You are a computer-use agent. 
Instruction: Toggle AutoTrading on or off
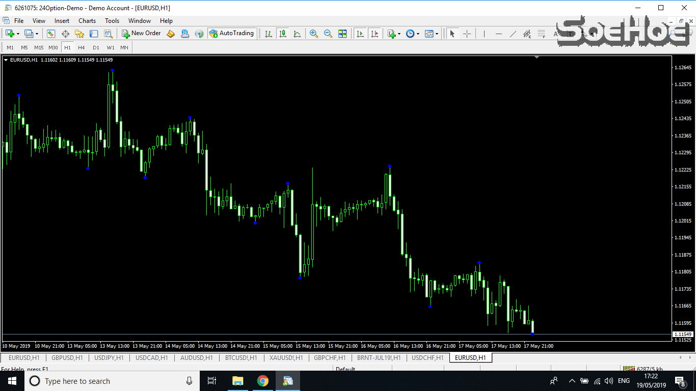tap(232, 33)
